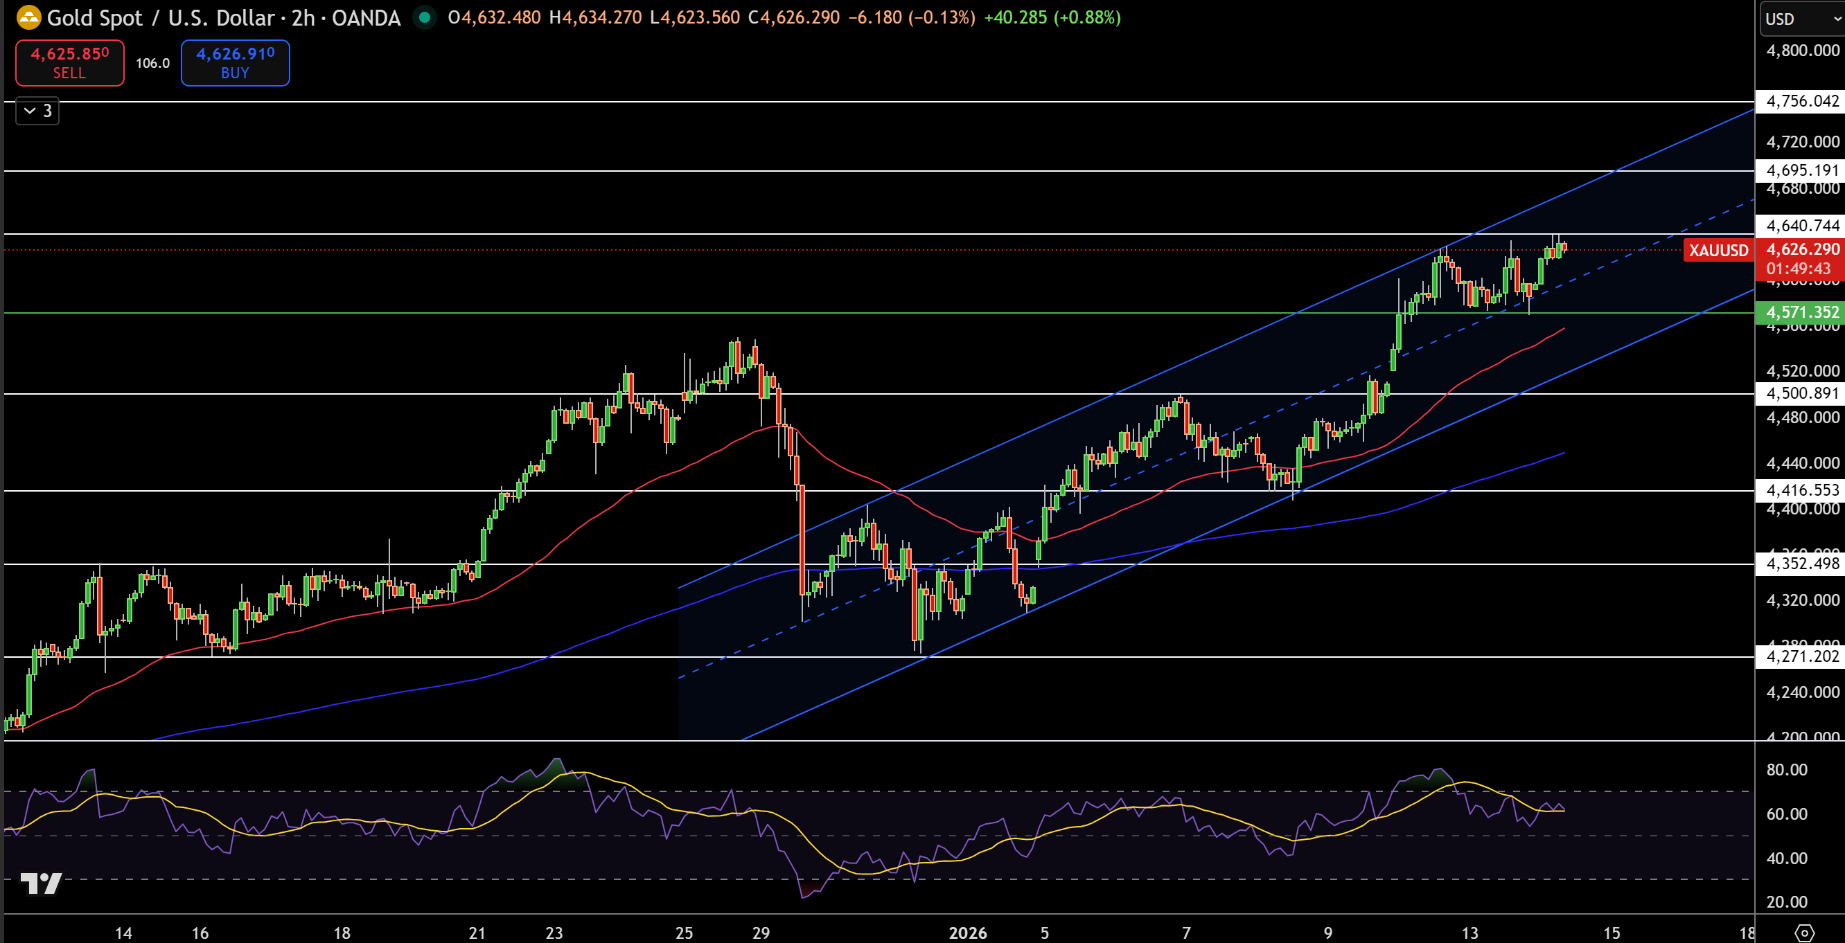The image size is (1845, 943).
Task: Click the SELL 4,625.850 button
Action: (x=69, y=63)
